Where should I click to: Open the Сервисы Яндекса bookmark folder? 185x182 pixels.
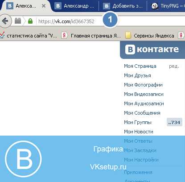click(x=150, y=36)
